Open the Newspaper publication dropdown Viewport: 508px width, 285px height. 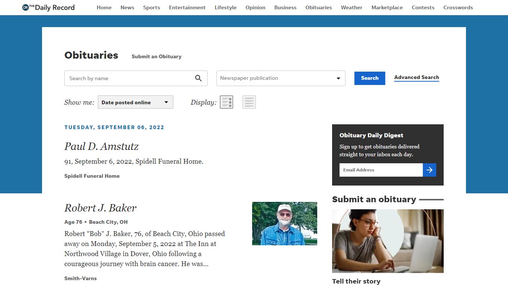[x=281, y=78]
